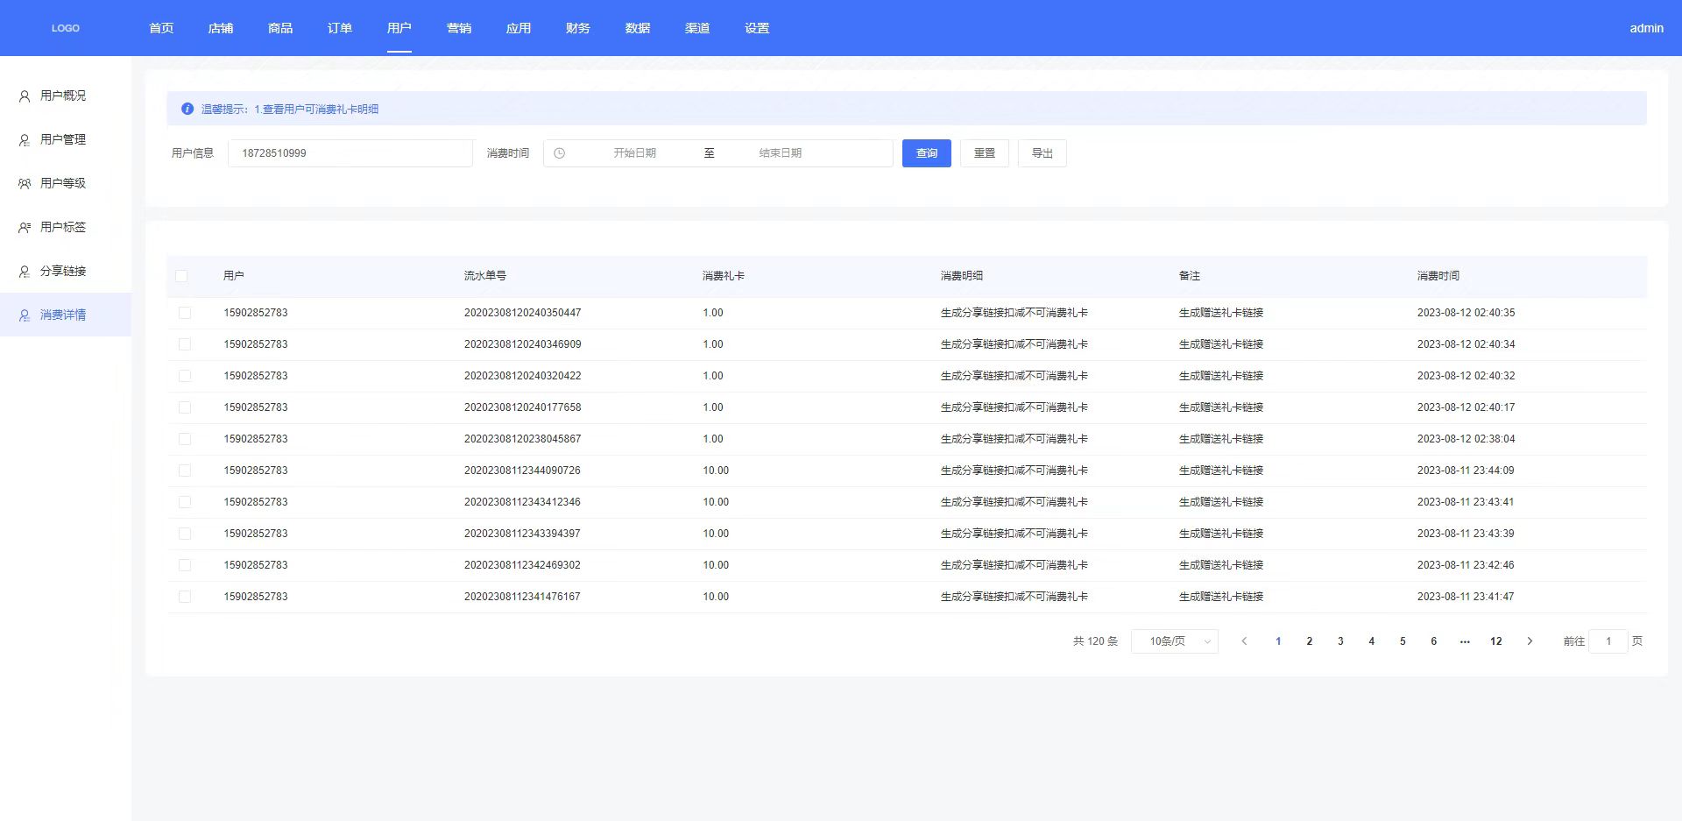Click the 用户概况 sidebar icon
This screenshot has height=821, width=1682.
[25, 96]
